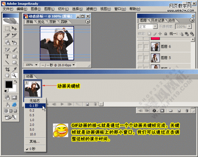Select the Type tool

[x=7, y=56]
